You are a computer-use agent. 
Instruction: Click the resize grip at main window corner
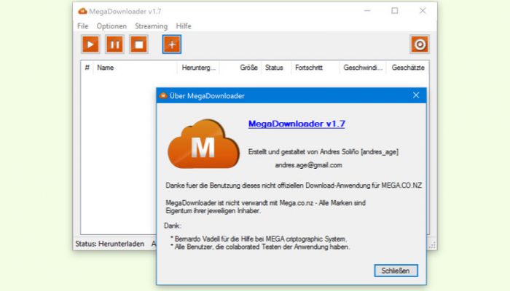pyautogui.click(x=432, y=246)
